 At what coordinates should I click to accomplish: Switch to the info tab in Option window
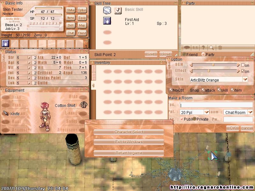pyautogui.click(x=169, y=74)
